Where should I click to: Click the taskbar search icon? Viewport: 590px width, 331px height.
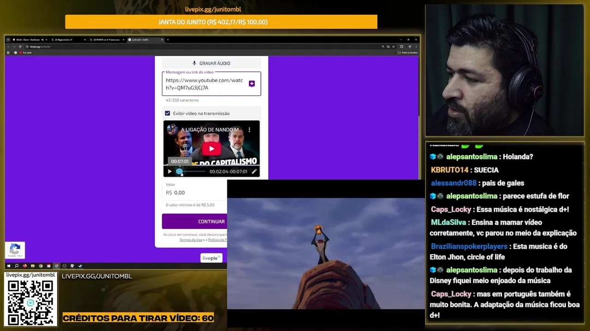click(x=17, y=266)
